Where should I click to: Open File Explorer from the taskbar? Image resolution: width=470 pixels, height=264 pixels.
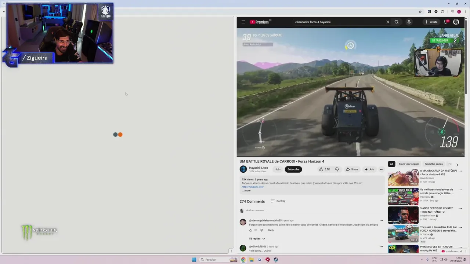tap(252, 260)
